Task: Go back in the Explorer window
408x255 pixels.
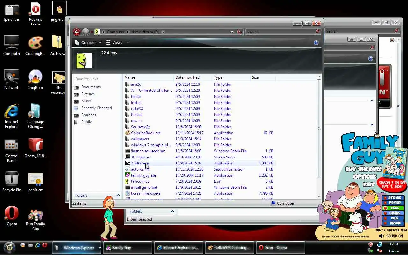Action: click(76, 32)
